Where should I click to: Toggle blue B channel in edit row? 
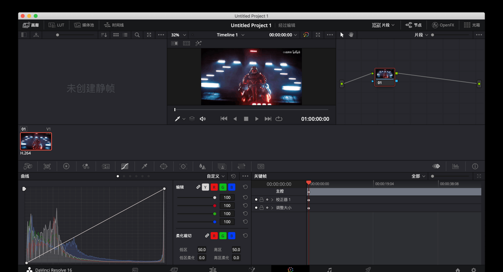[232, 187]
